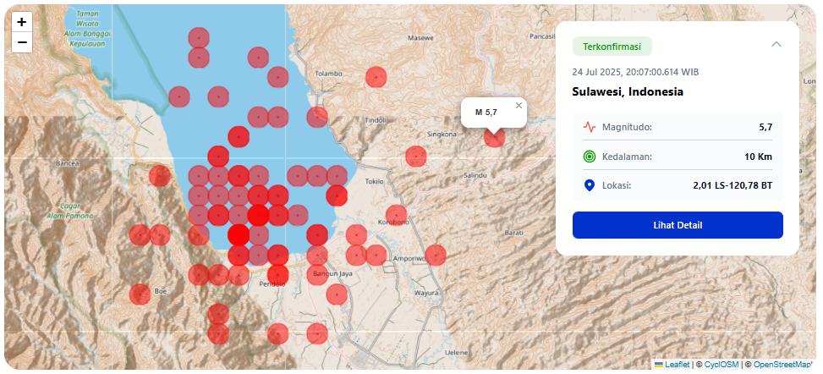This screenshot has height=374, width=823.
Task: Click the M 5,7 popup label
Action: 486,112
